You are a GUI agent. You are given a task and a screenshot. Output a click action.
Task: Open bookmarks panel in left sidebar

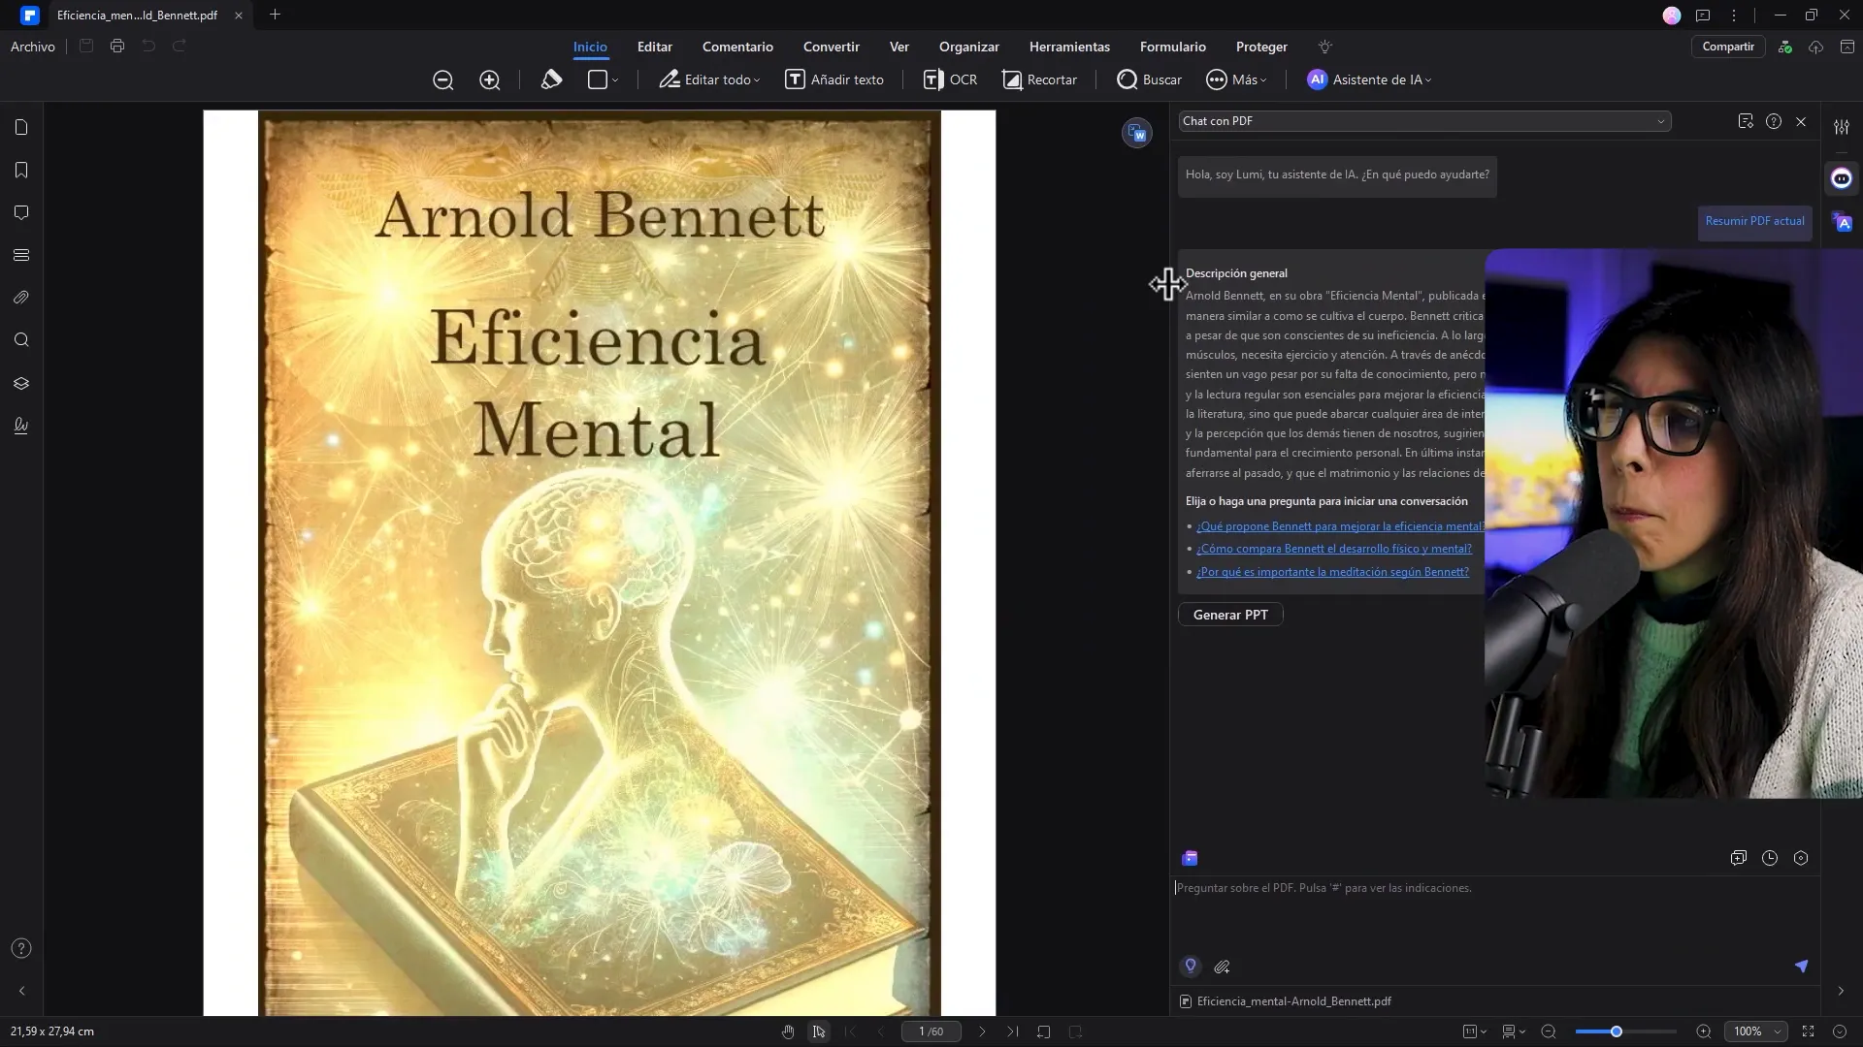click(x=21, y=171)
